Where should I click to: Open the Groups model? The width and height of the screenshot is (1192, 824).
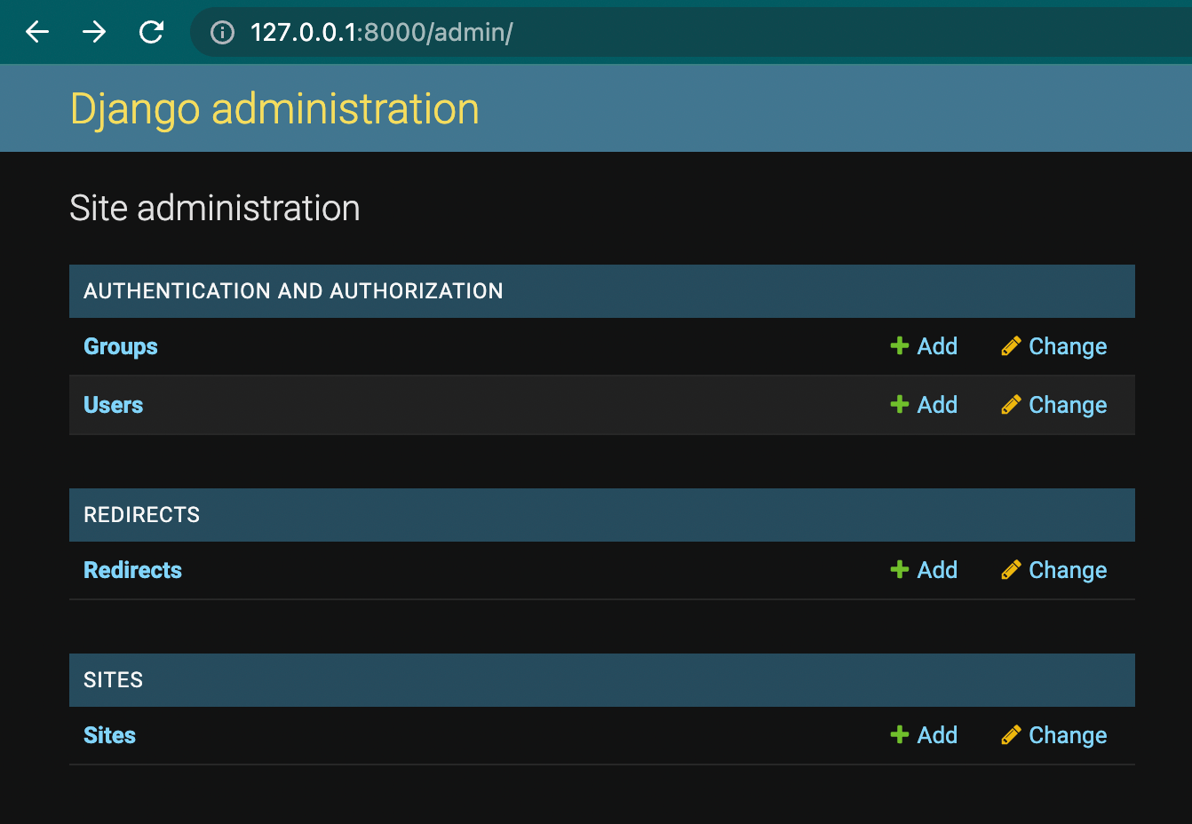pyautogui.click(x=121, y=346)
